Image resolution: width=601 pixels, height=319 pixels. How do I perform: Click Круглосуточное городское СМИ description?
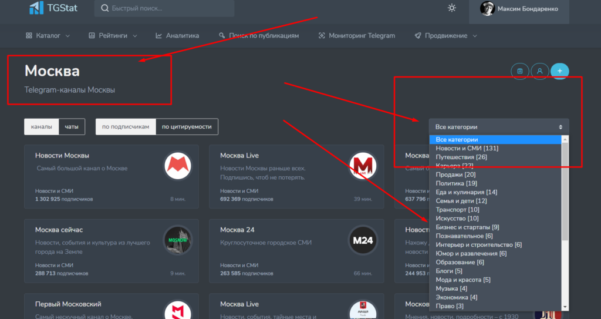click(266, 243)
